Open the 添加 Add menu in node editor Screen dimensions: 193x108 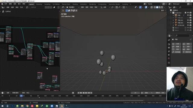coord(17,7)
